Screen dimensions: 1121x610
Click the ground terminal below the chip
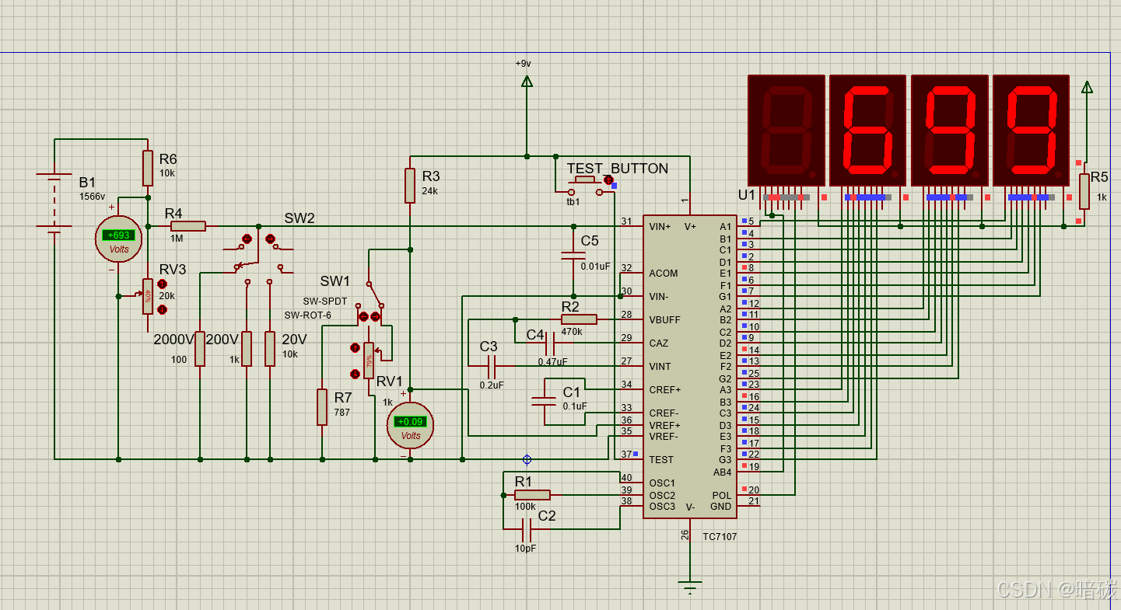[x=690, y=586]
